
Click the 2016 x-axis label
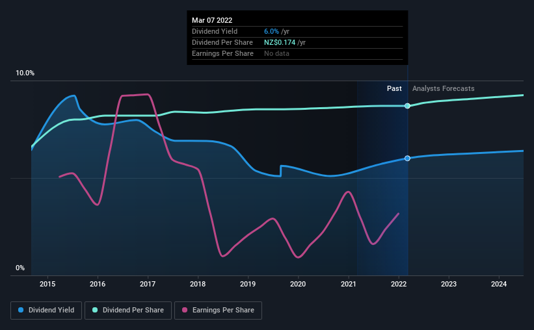[98, 284]
